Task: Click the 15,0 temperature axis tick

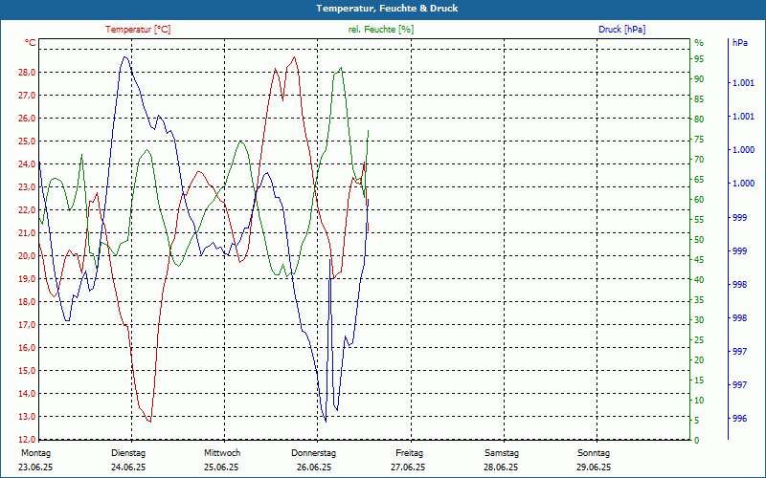Action: tap(27, 370)
